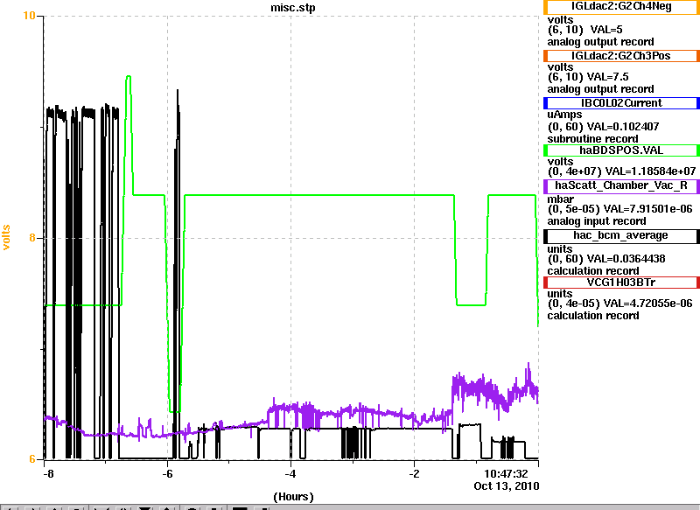The width and height of the screenshot is (700, 510).
Task: Select the IGLdac2:G2Ch3Pos legend entry
Action: (621, 56)
